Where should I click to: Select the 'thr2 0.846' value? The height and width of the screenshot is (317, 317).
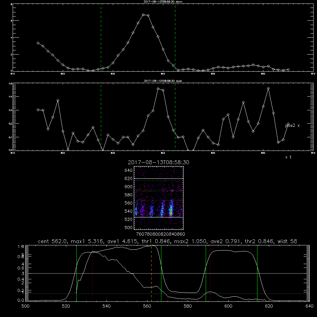[x=259, y=241]
